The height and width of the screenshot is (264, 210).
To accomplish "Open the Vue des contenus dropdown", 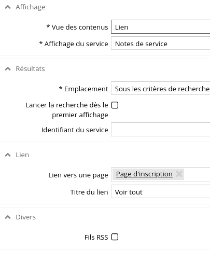I will click(160, 27).
